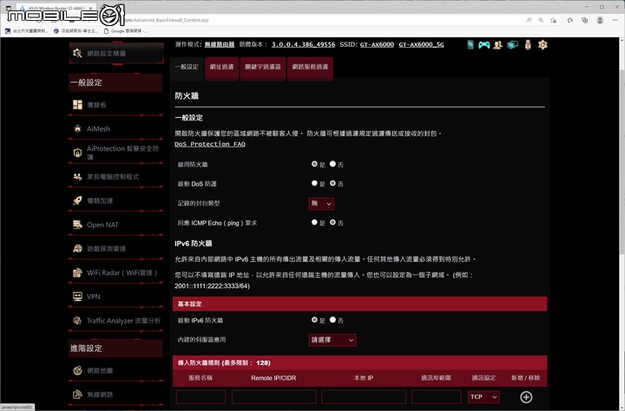
Task: Click 通訊埠範圍 input field
Action: [x=437, y=397]
